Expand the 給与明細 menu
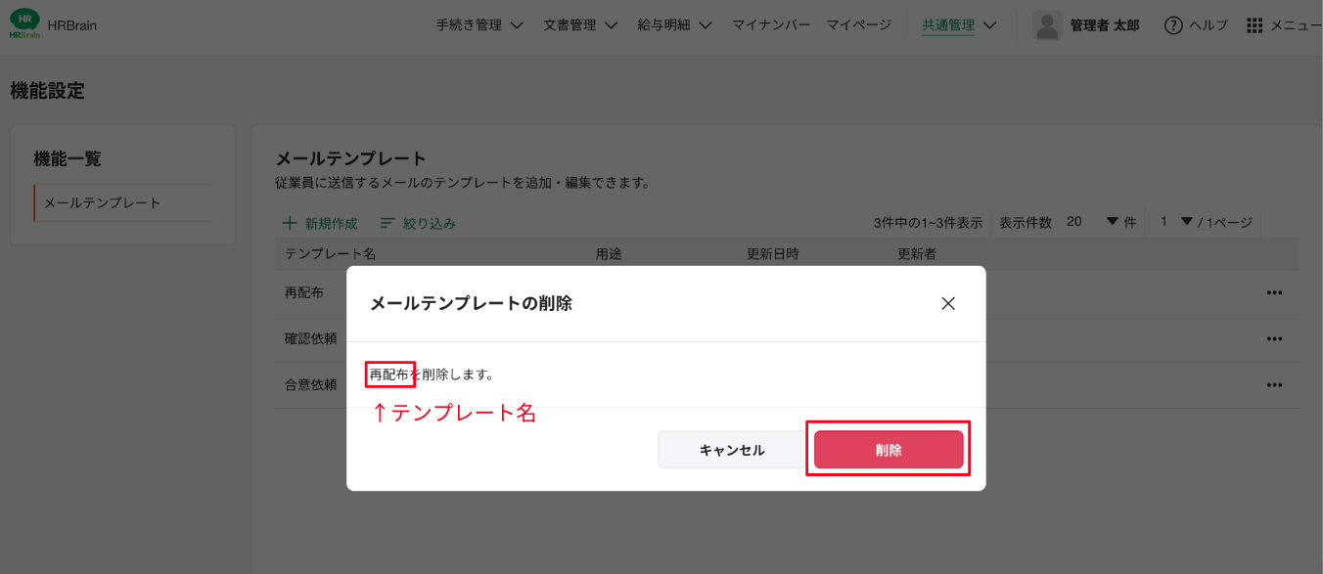 click(674, 25)
